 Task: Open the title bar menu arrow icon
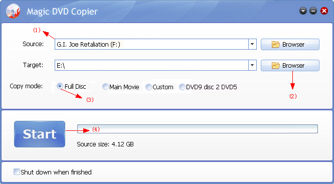click(x=303, y=11)
